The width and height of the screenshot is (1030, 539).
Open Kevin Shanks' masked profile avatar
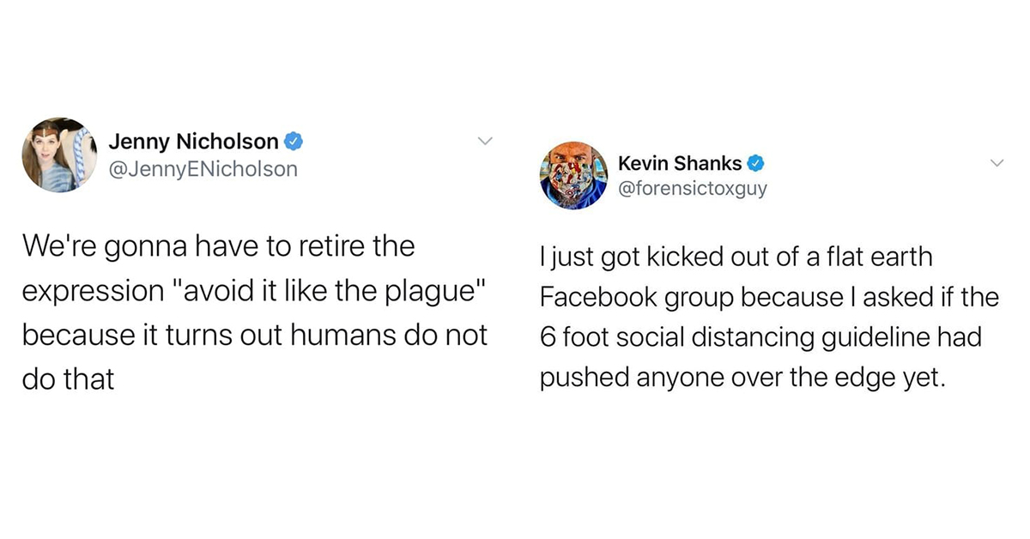click(x=574, y=175)
